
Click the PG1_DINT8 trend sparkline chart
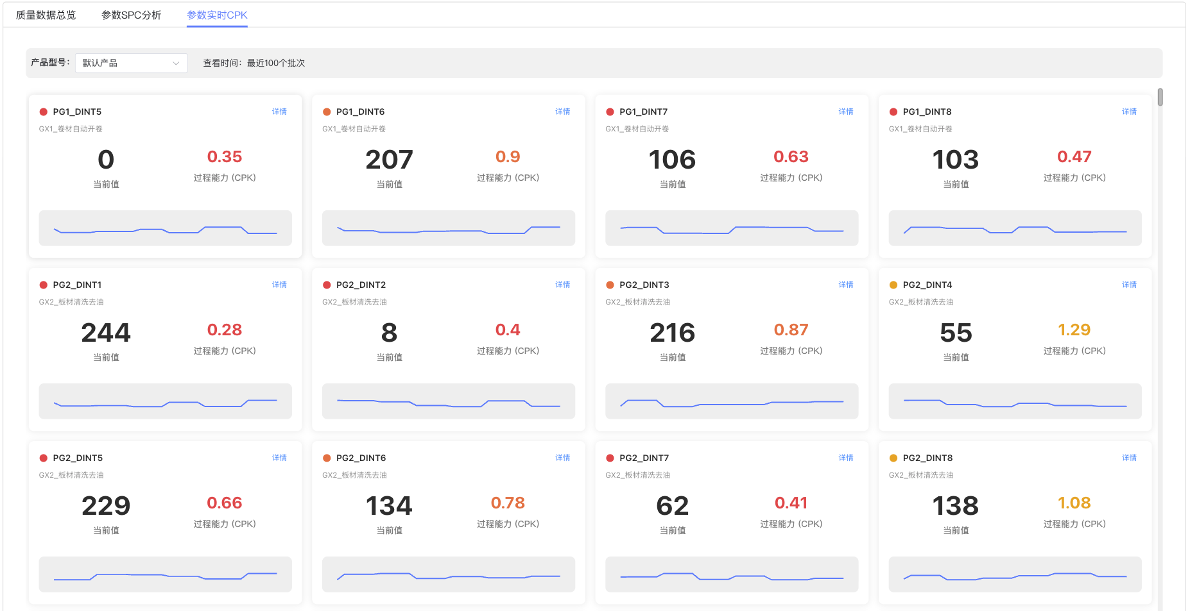(x=1015, y=228)
